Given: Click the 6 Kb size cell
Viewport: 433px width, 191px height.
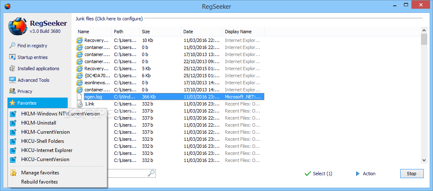Looking at the screenshot, I should (x=146, y=75).
